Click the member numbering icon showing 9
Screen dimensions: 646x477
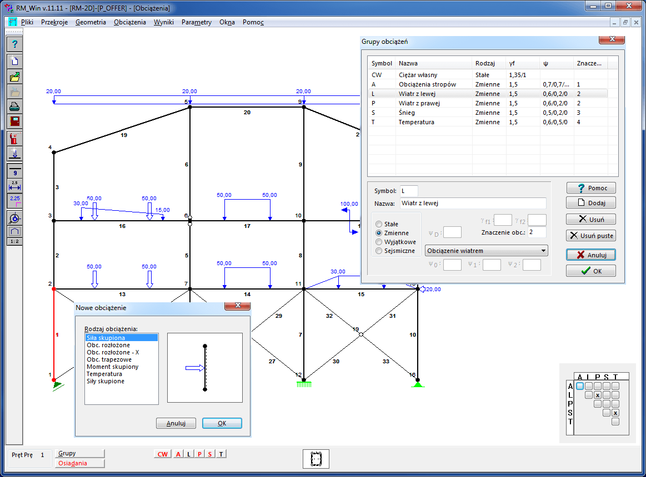point(15,171)
